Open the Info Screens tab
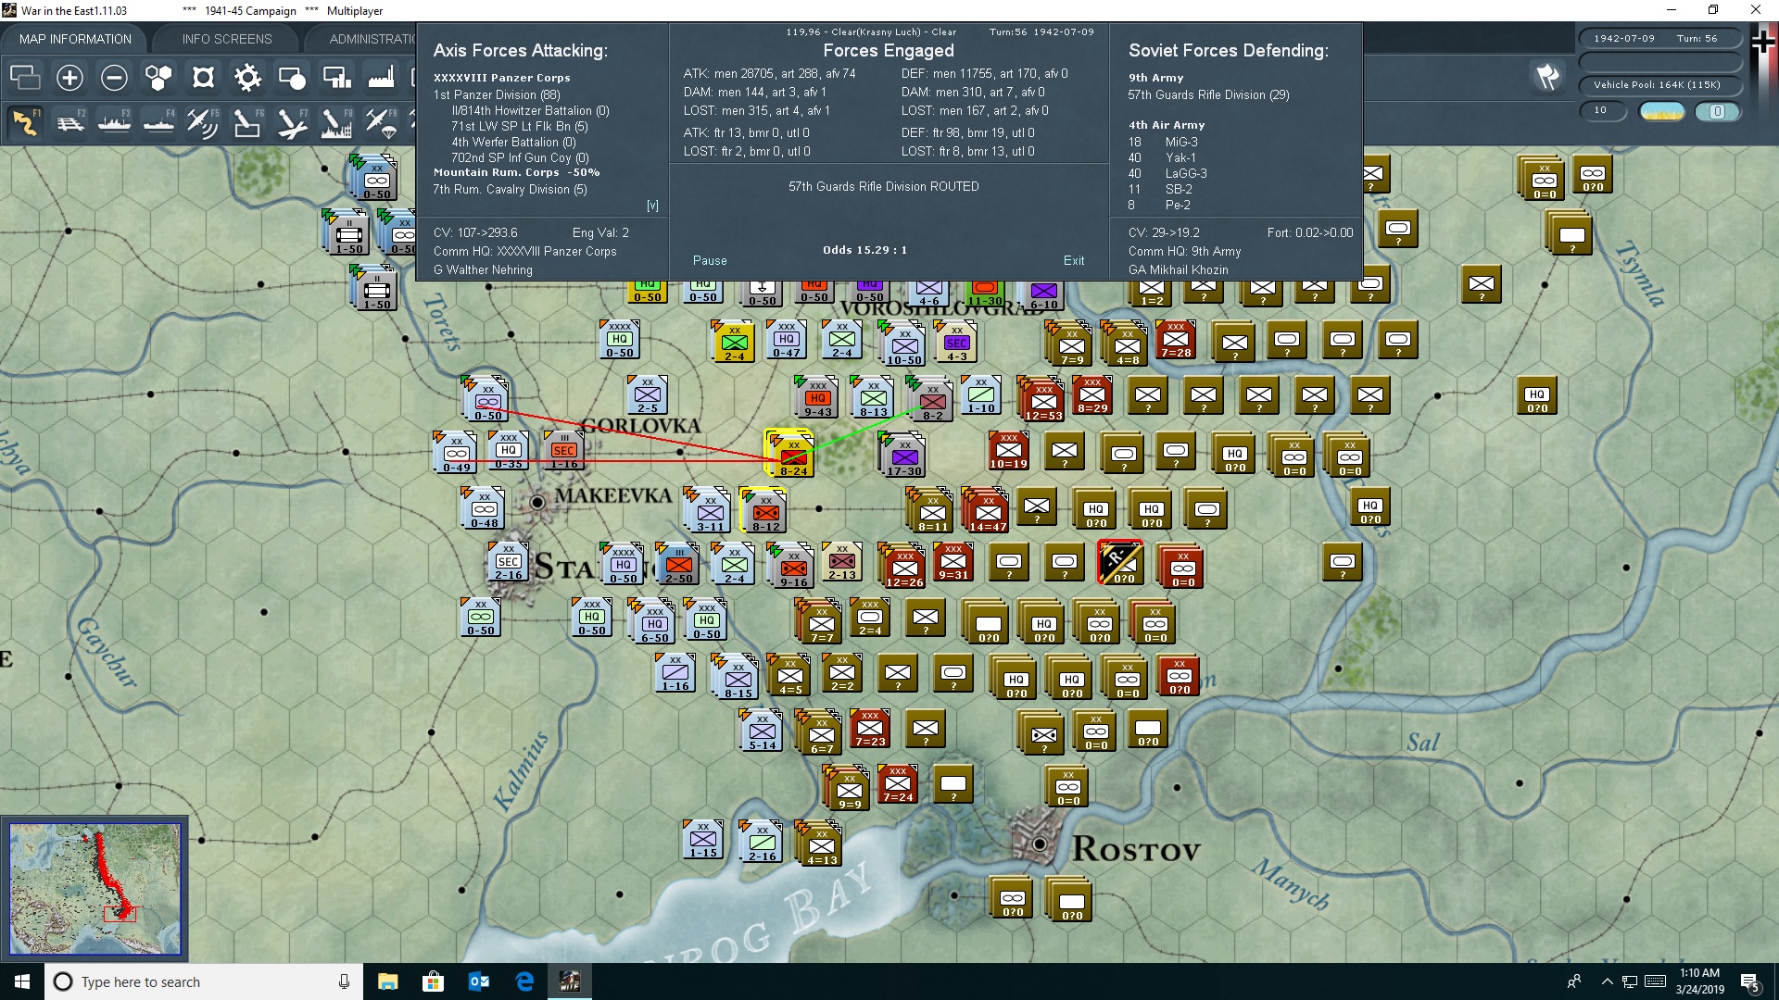 click(227, 39)
